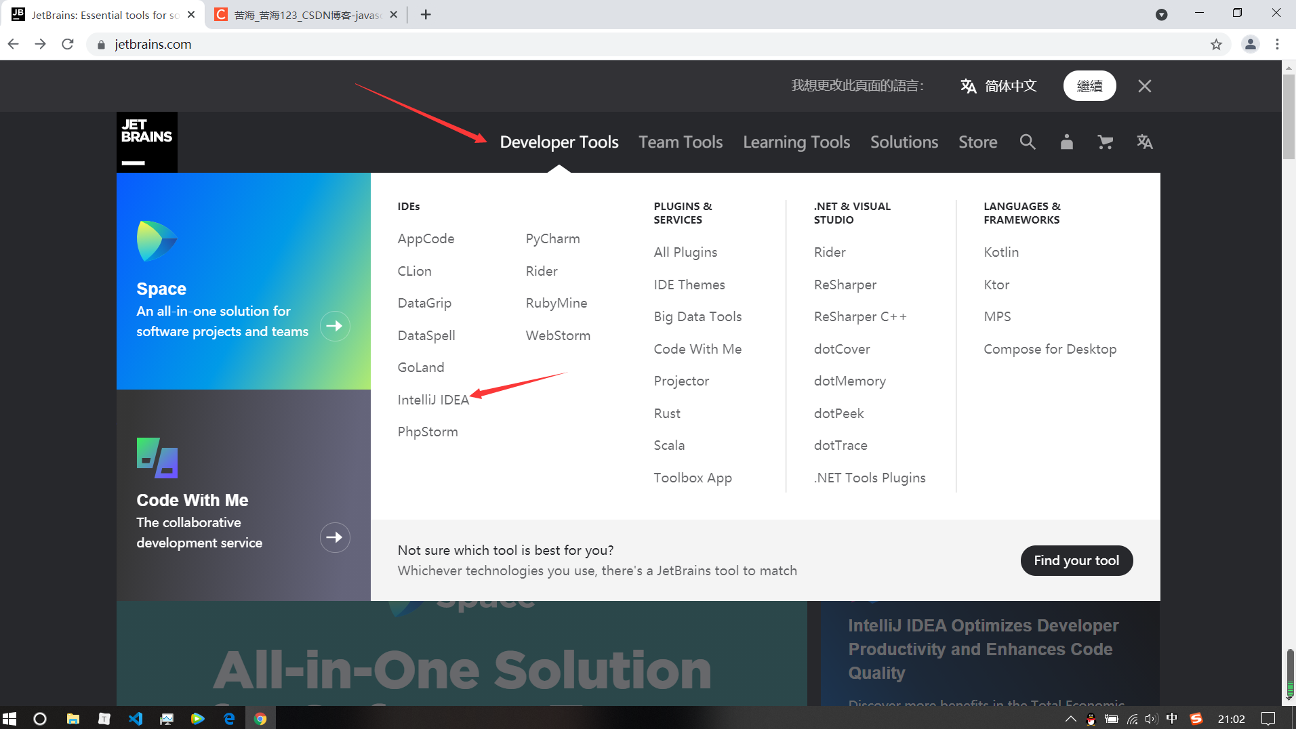Image resolution: width=1296 pixels, height=729 pixels.
Task: Open Windows notification center icon
Action: click(1268, 719)
